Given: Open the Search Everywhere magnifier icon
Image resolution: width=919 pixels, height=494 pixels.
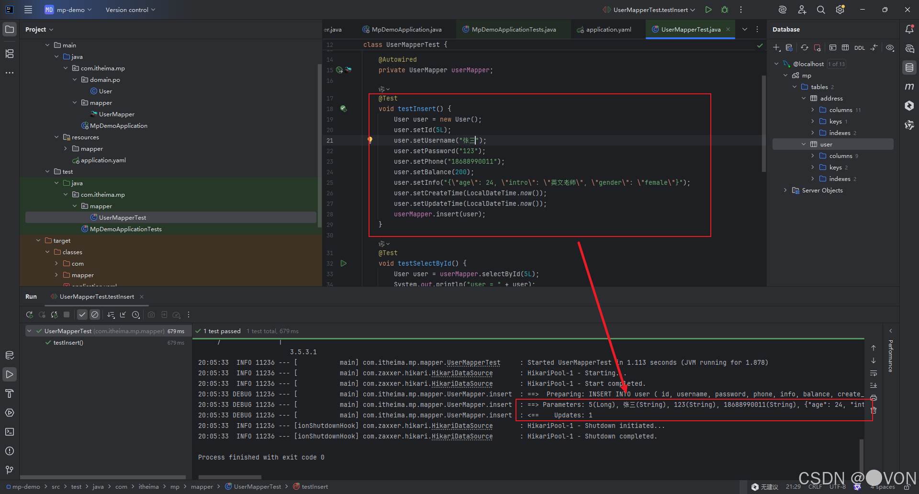Looking at the screenshot, I should tap(821, 10).
